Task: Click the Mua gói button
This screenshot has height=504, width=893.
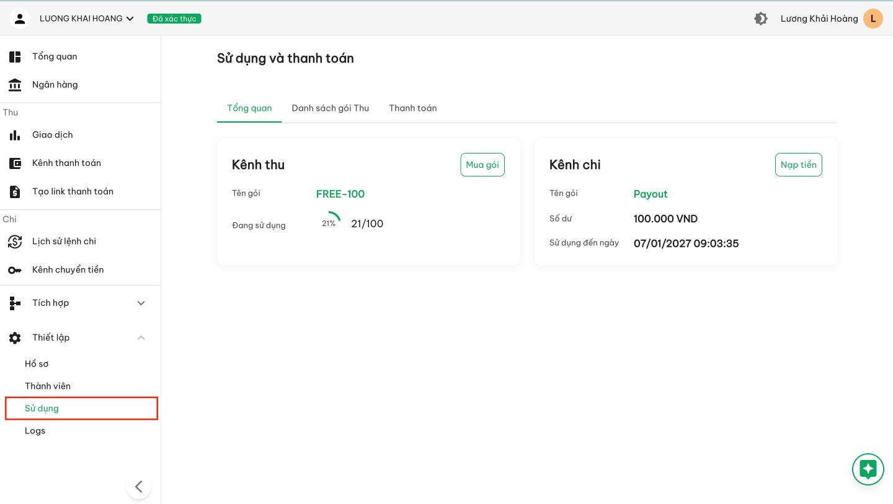Action: click(x=482, y=165)
